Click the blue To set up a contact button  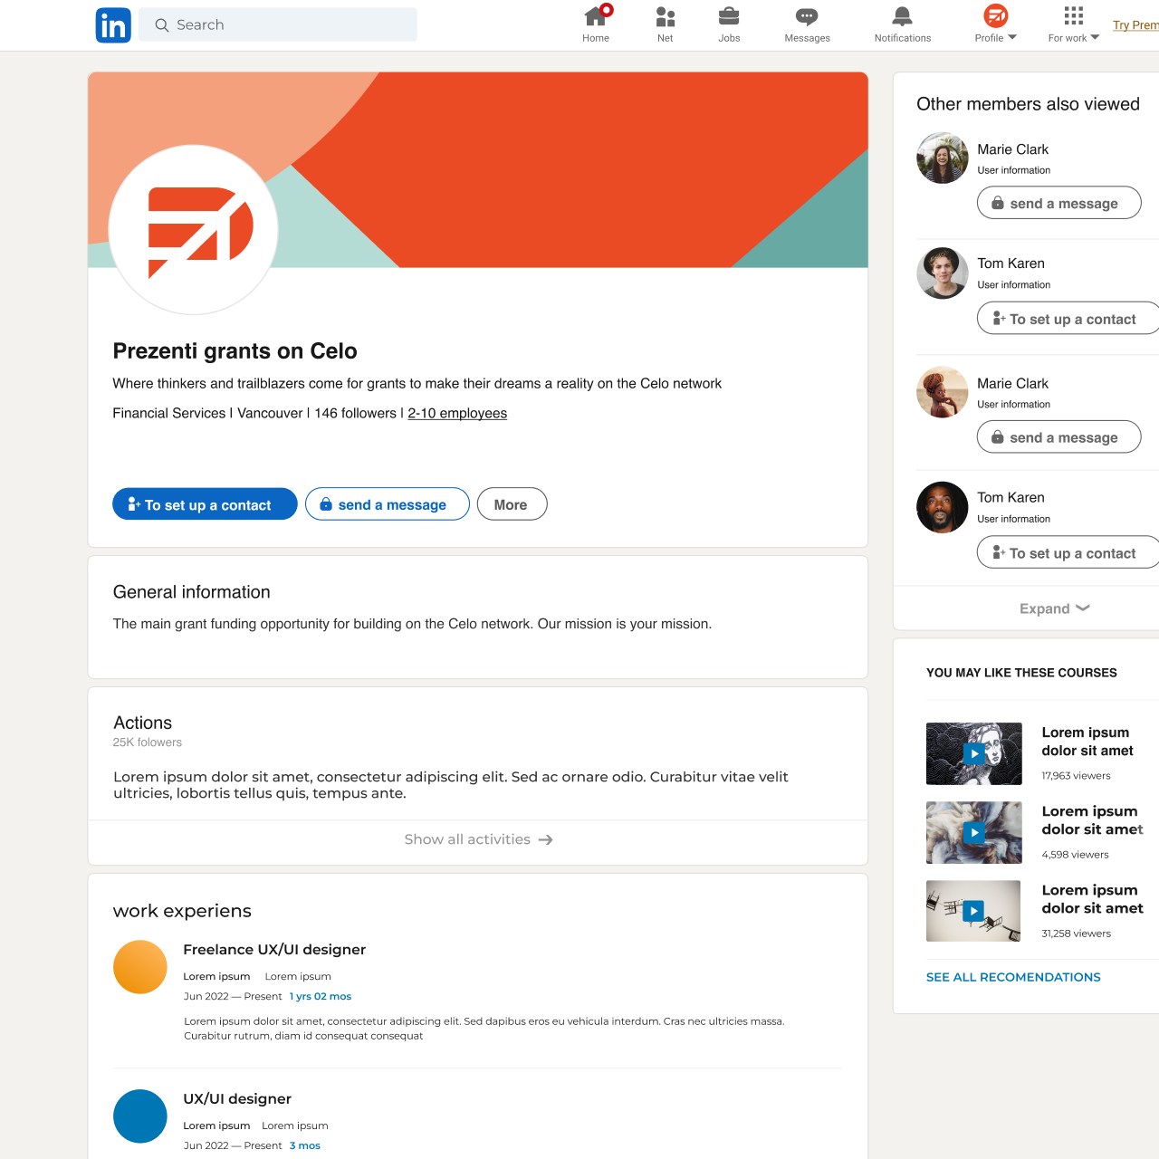(x=205, y=504)
